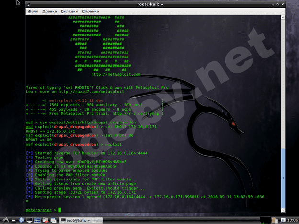This screenshot has height=224, width=299.
Task: Minimize the root@kali terminal window
Action: (273, 4)
